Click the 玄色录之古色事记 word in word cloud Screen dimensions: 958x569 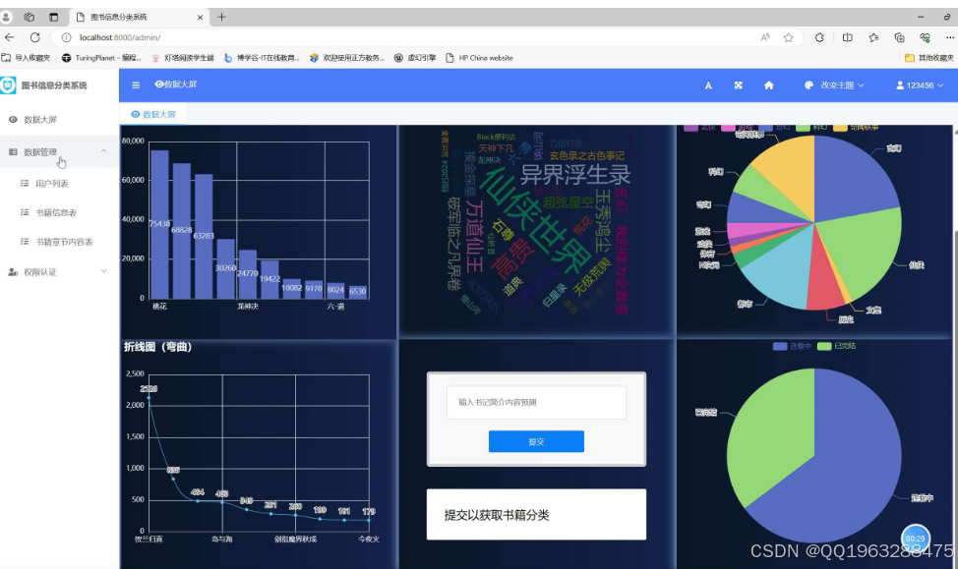click(x=586, y=155)
